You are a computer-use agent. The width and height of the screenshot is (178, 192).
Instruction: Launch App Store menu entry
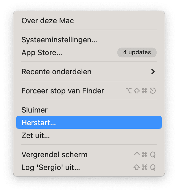click(x=42, y=52)
